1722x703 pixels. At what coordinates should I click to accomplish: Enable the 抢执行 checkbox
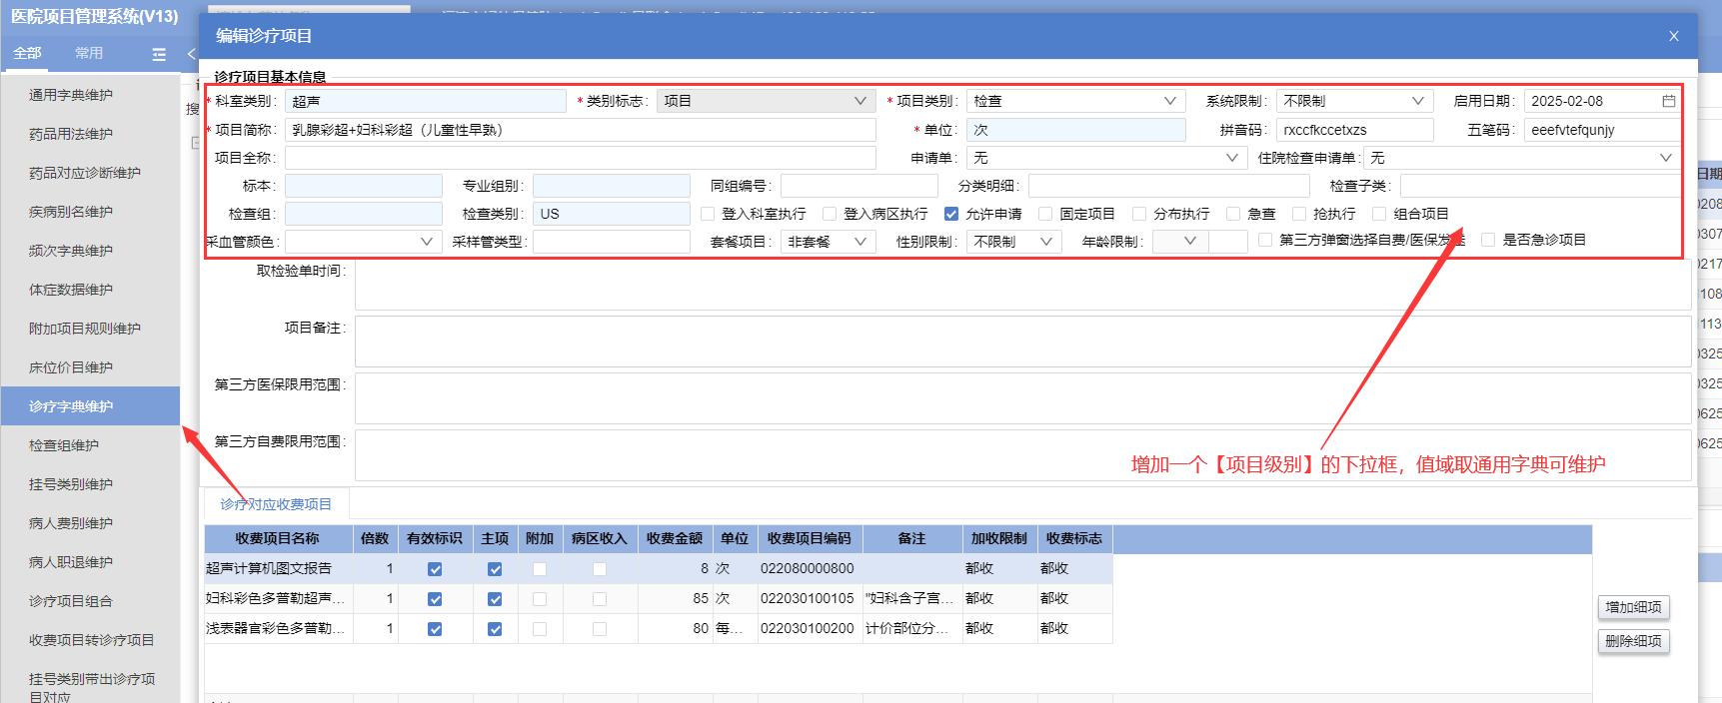click(1299, 214)
